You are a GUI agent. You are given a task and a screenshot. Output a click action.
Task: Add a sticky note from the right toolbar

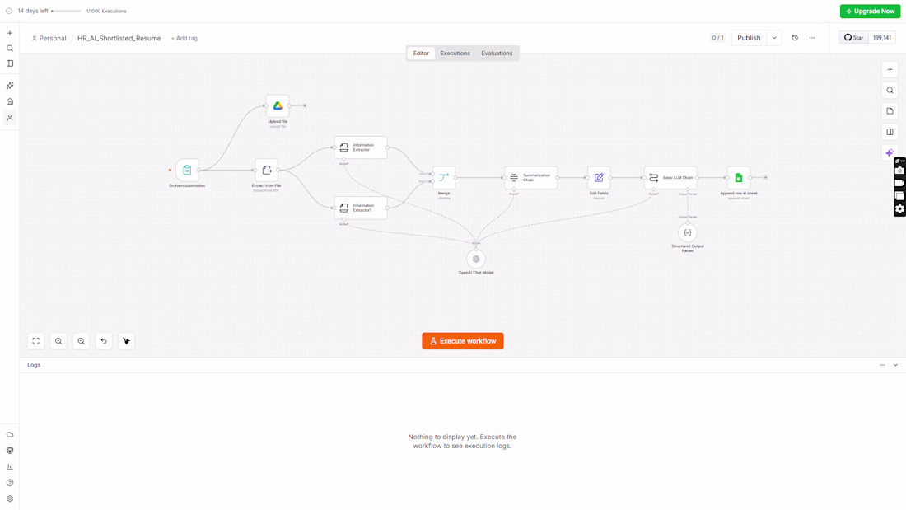[x=890, y=111]
